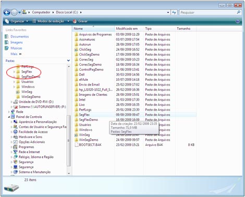Select SegFlexDemo in the file list
Screen dimensions: 245x197
[89, 120]
